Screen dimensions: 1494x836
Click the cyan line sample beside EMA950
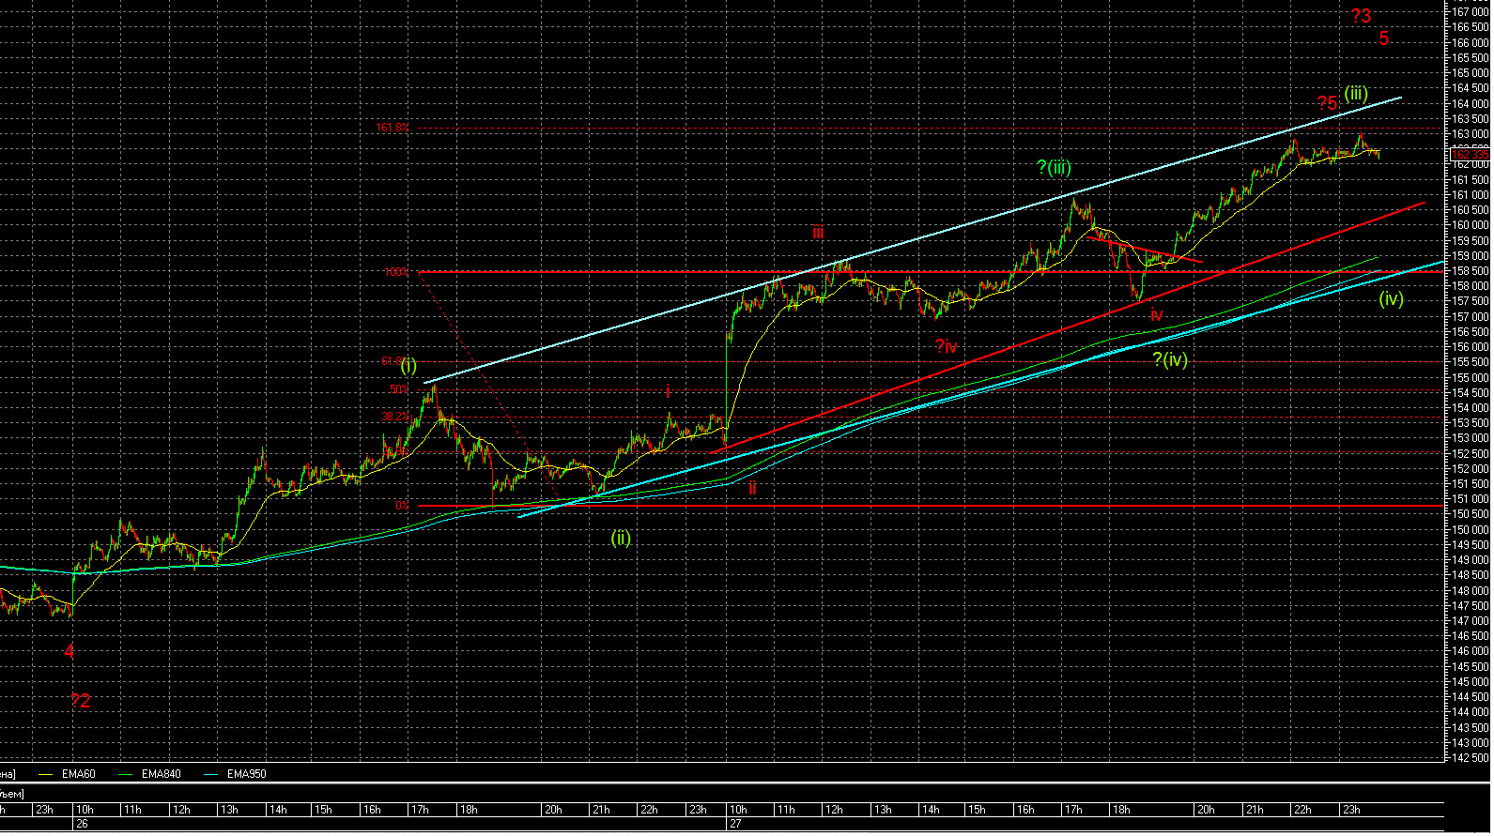pyautogui.click(x=211, y=775)
